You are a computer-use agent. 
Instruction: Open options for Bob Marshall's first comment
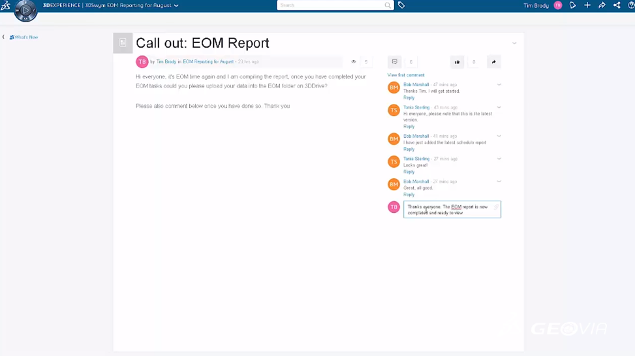pyautogui.click(x=499, y=85)
